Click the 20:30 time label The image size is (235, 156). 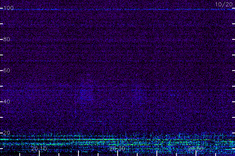pyautogui.click(x=117, y=148)
